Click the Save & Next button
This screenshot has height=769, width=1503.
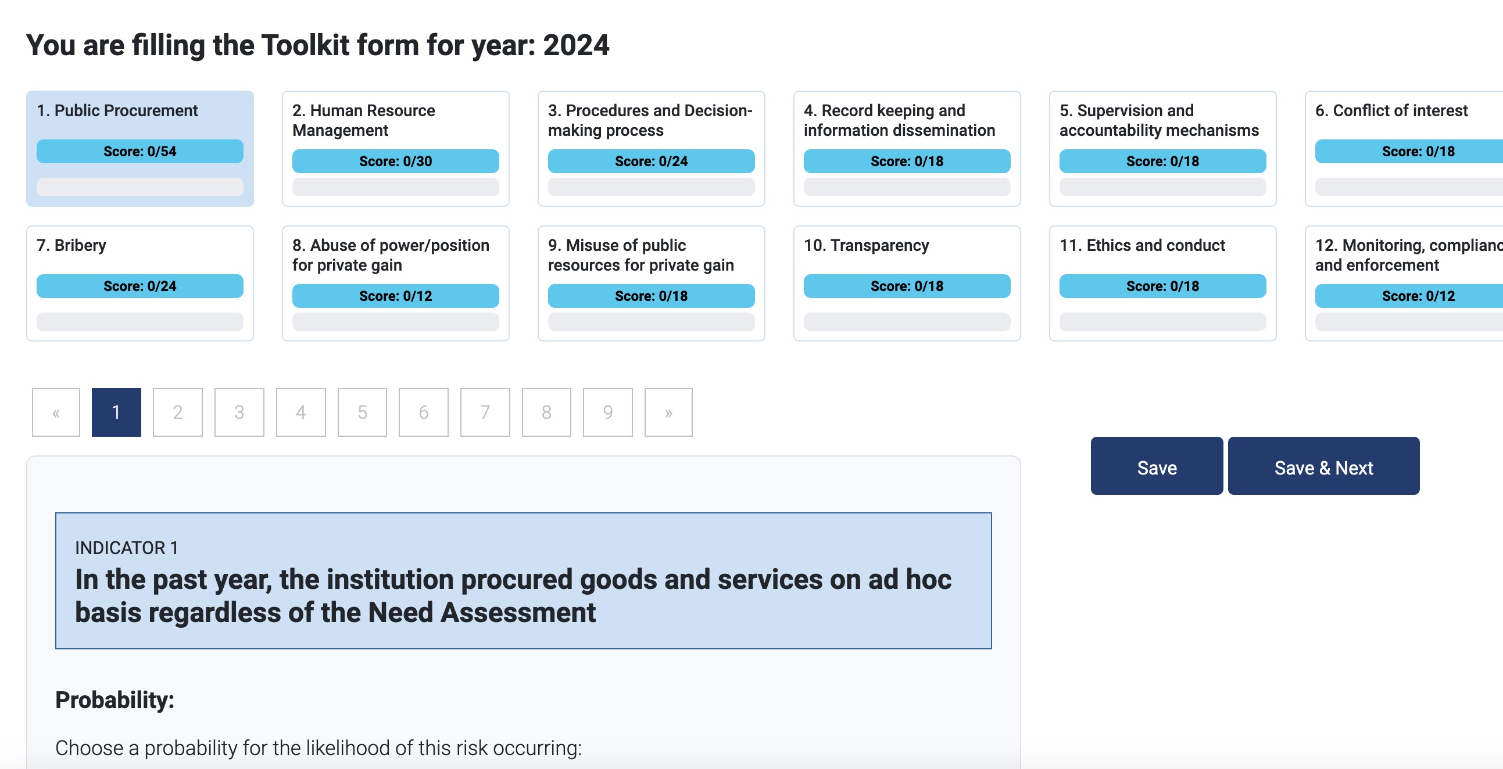click(1323, 466)
